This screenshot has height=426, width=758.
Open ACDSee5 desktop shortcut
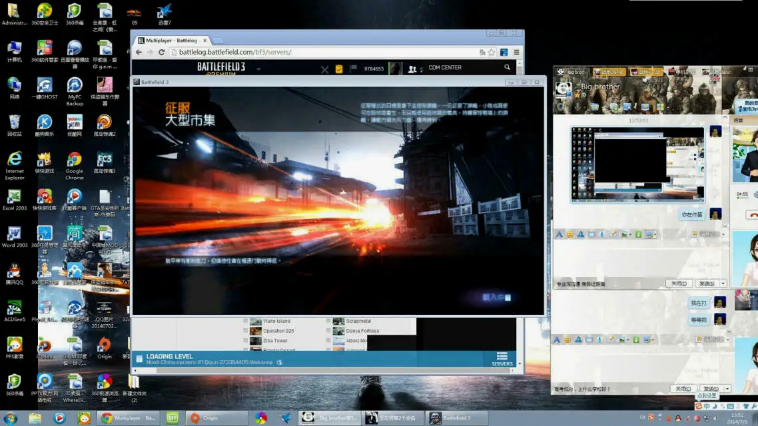click(x=15, y=311)
